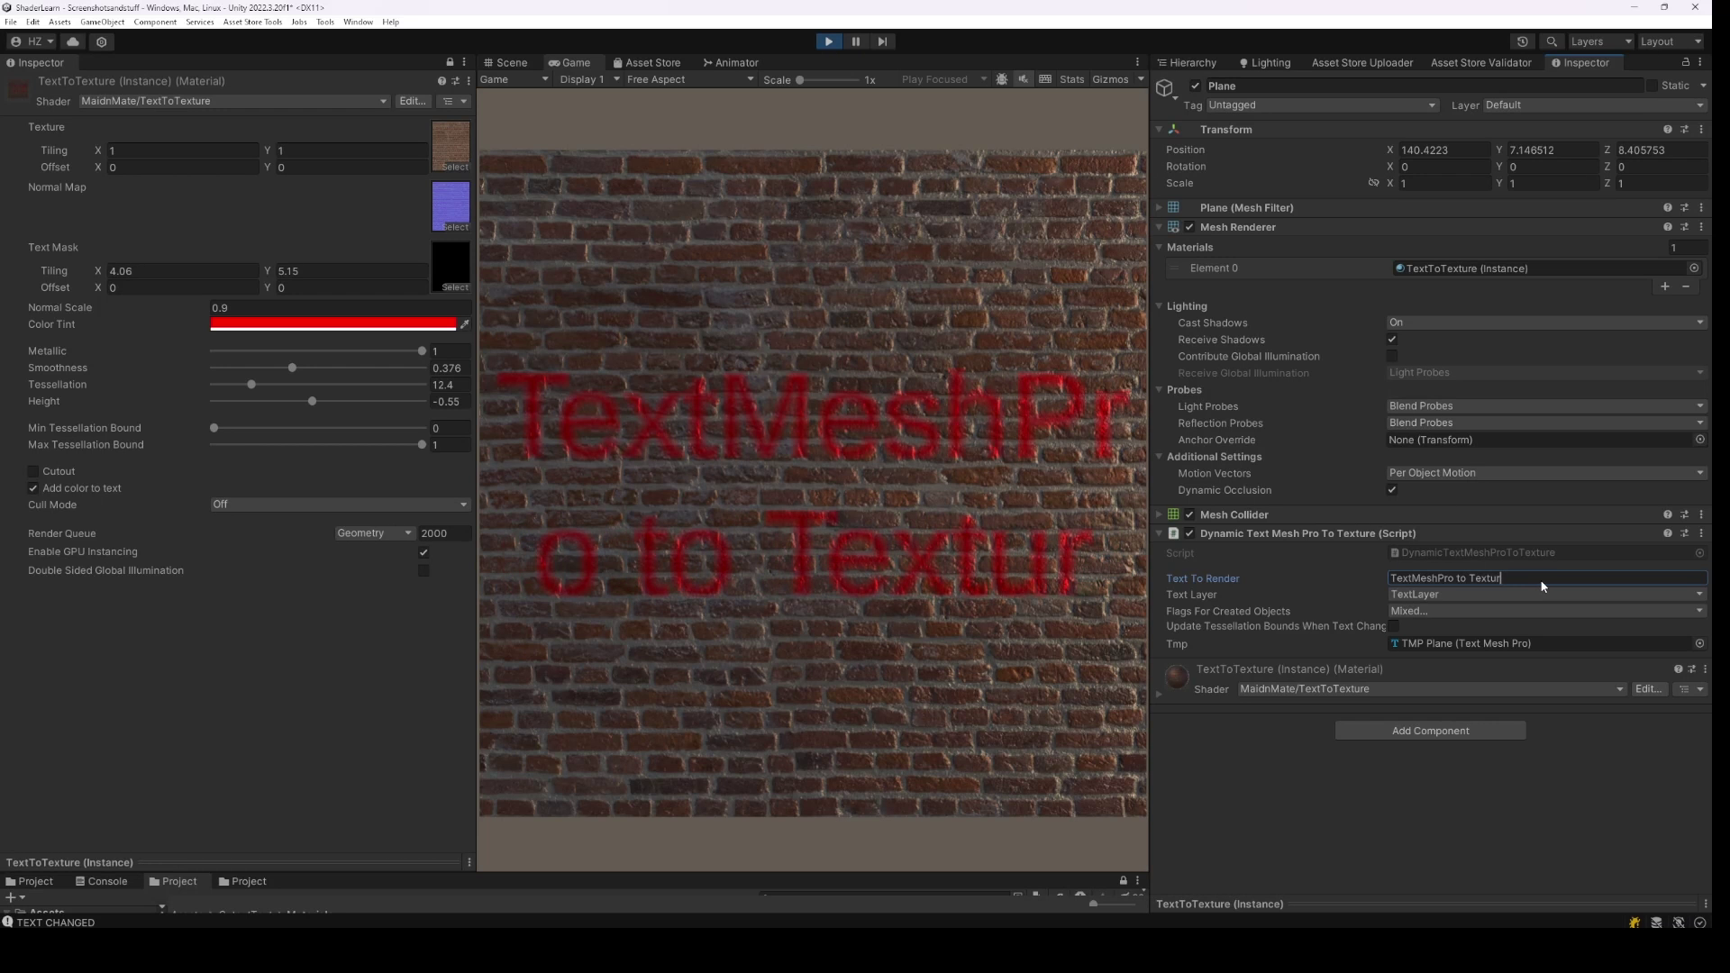Click Edit... next to the left Shader field
Screen dimensions: 1730x973
tap(412, 101)
